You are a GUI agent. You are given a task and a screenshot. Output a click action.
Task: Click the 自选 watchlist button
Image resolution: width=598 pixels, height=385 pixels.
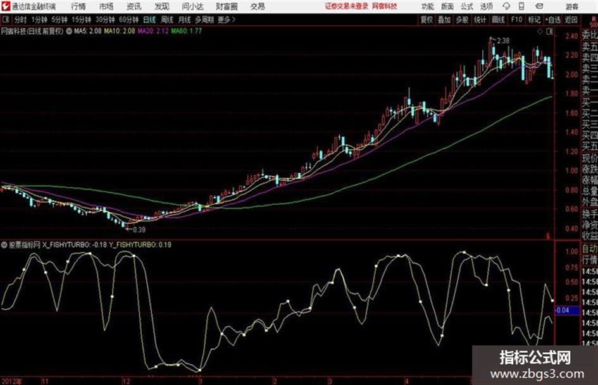point(553,20)
